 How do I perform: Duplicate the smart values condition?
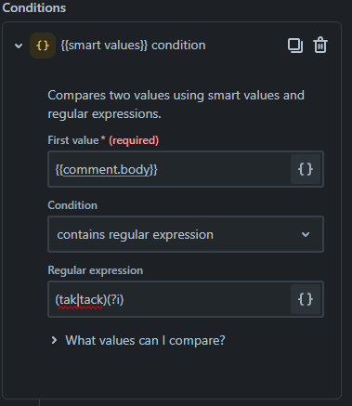coord(295,46)
